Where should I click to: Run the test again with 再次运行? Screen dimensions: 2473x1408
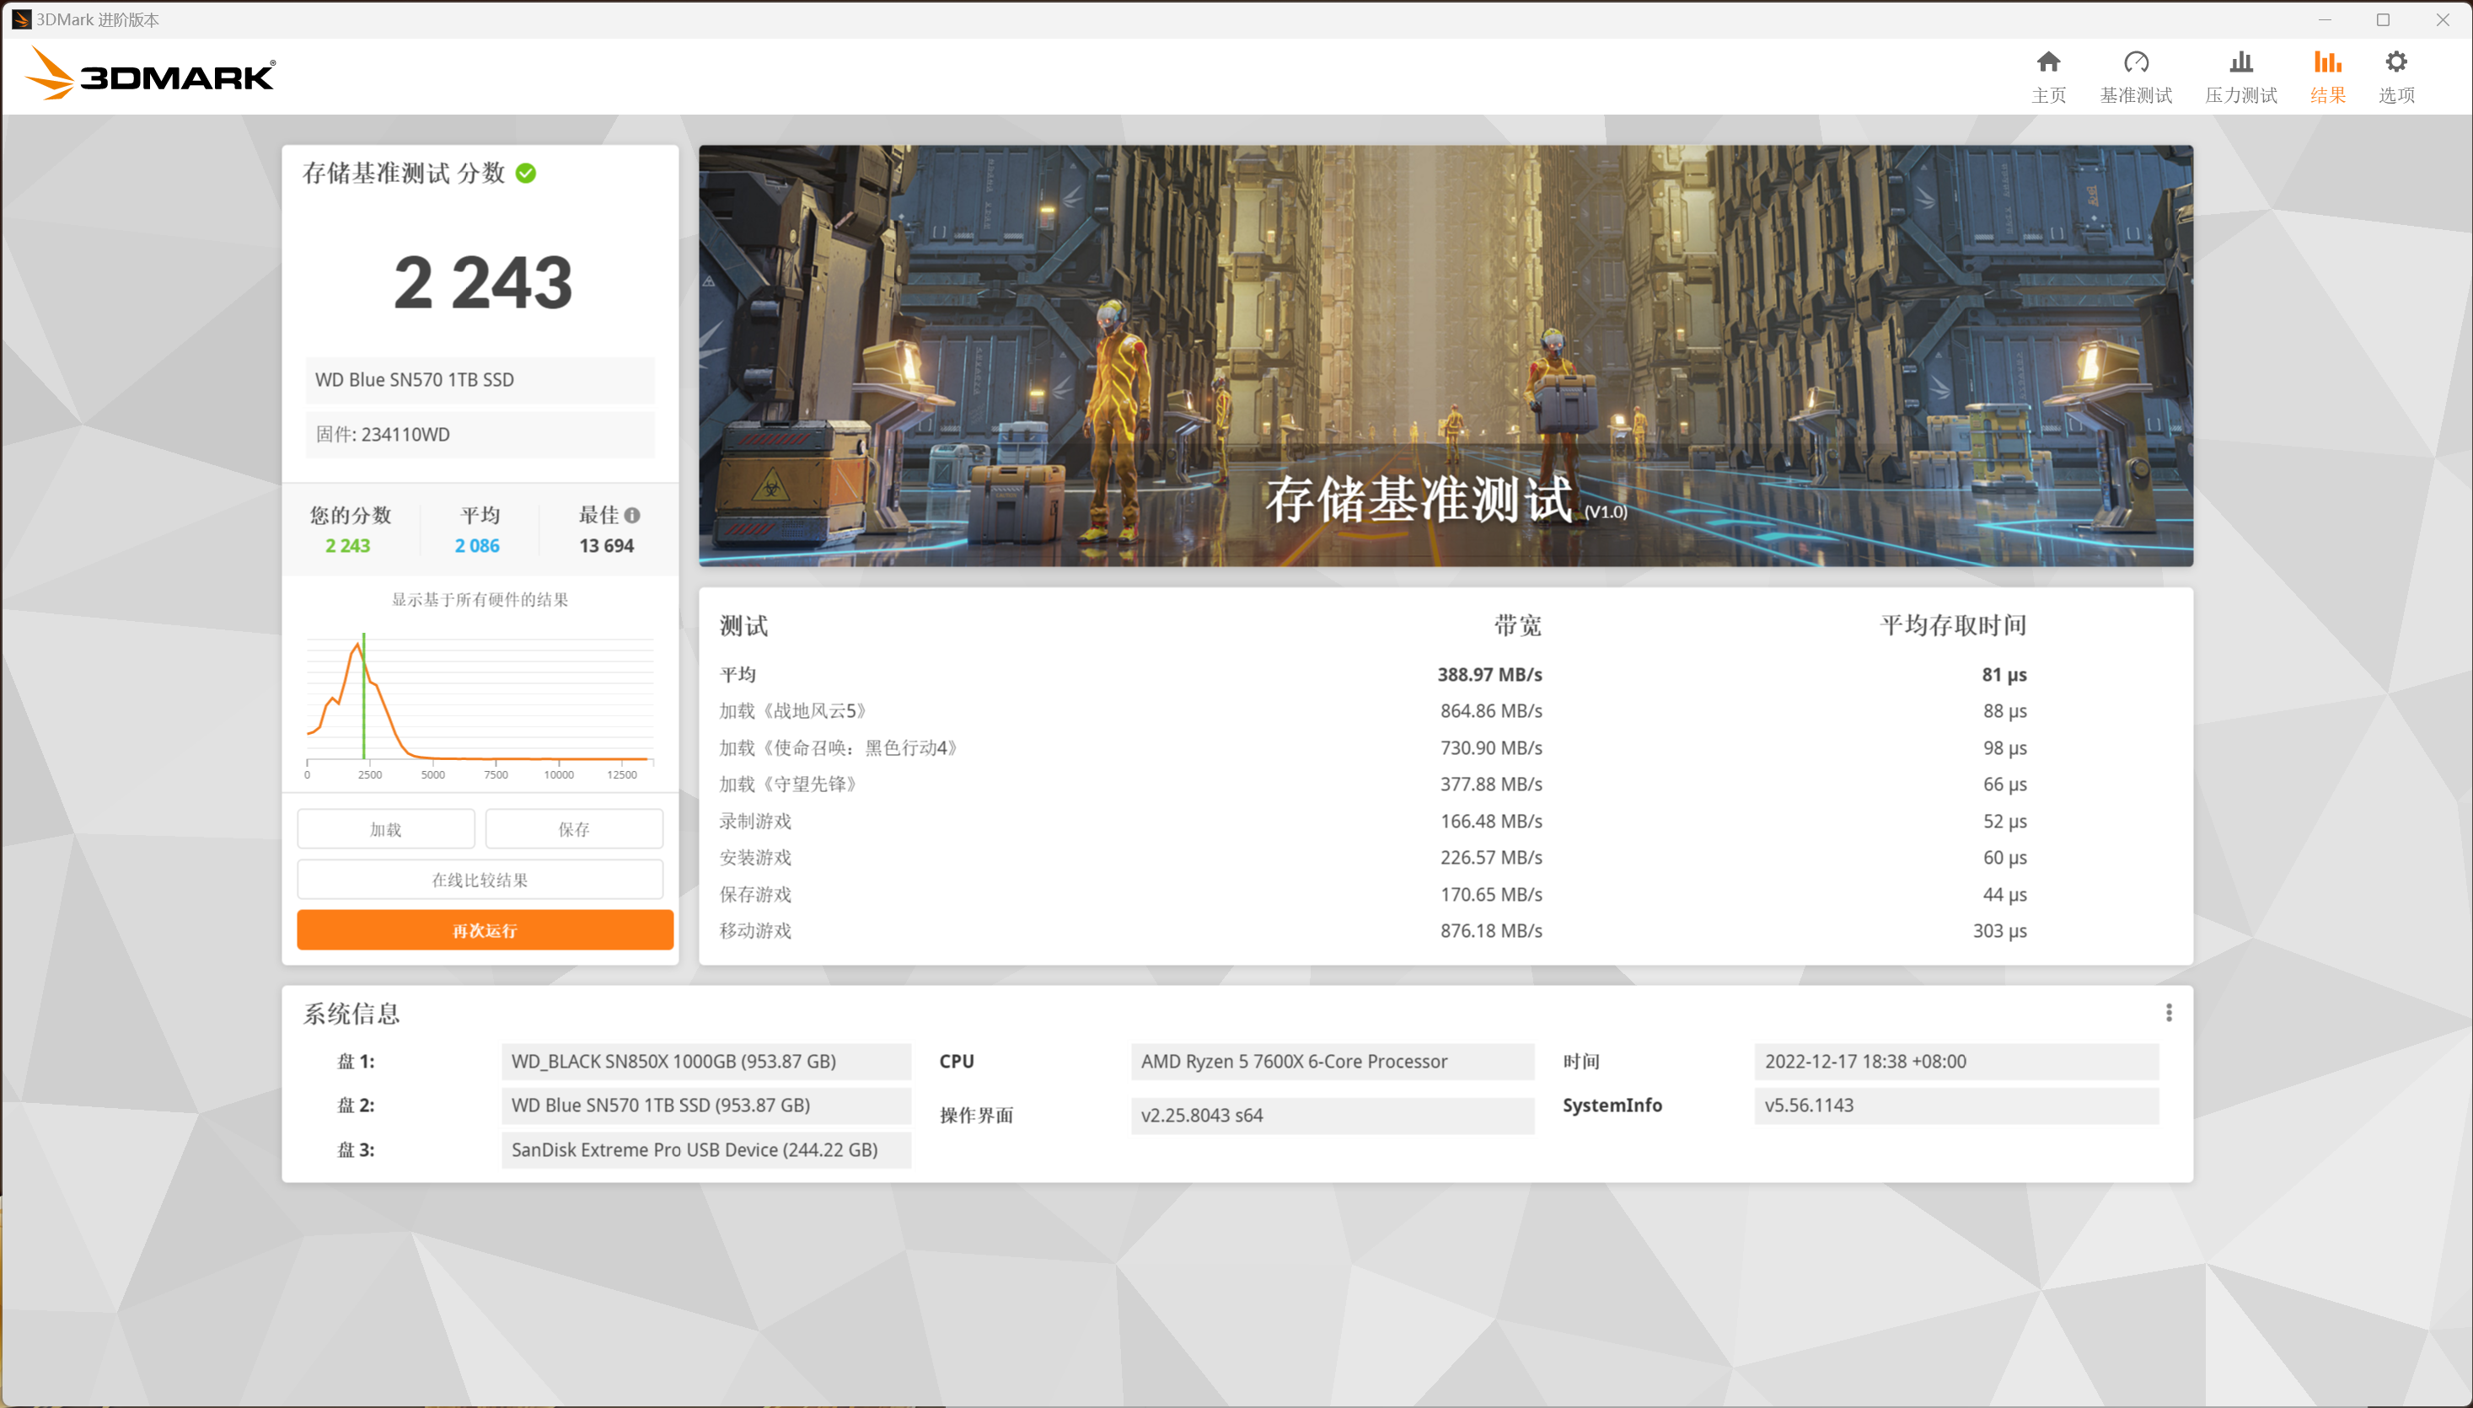pos(484,929)
